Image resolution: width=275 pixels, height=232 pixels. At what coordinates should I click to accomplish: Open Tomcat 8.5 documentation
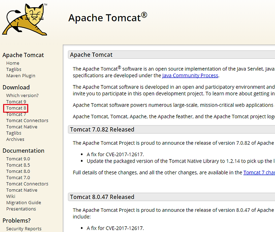[18, 165]
